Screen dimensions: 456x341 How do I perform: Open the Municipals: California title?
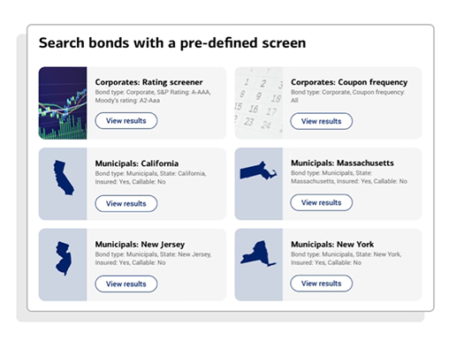coord(137,163)
